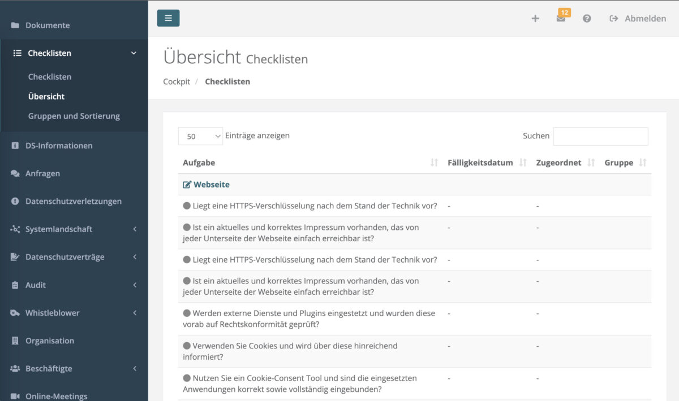Toggle the status circle on the Cookies question
The width and height of the screenshot is (679, 401).
click(x=186, y=345)
